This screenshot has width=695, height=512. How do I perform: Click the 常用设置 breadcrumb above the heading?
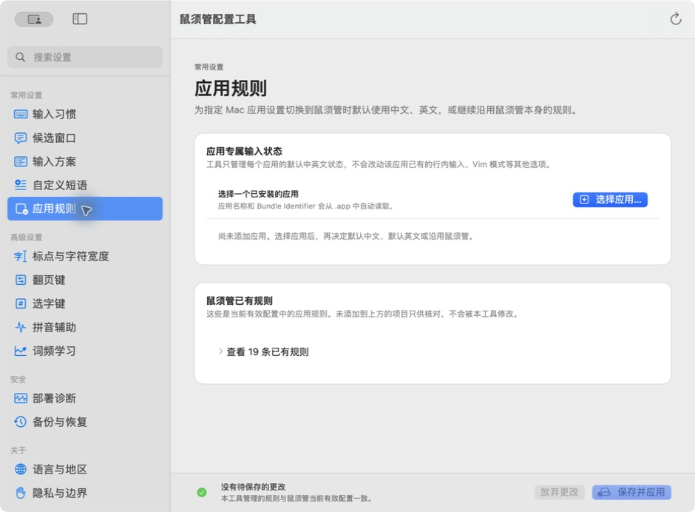pyautogui.click(x=208, y=67)
